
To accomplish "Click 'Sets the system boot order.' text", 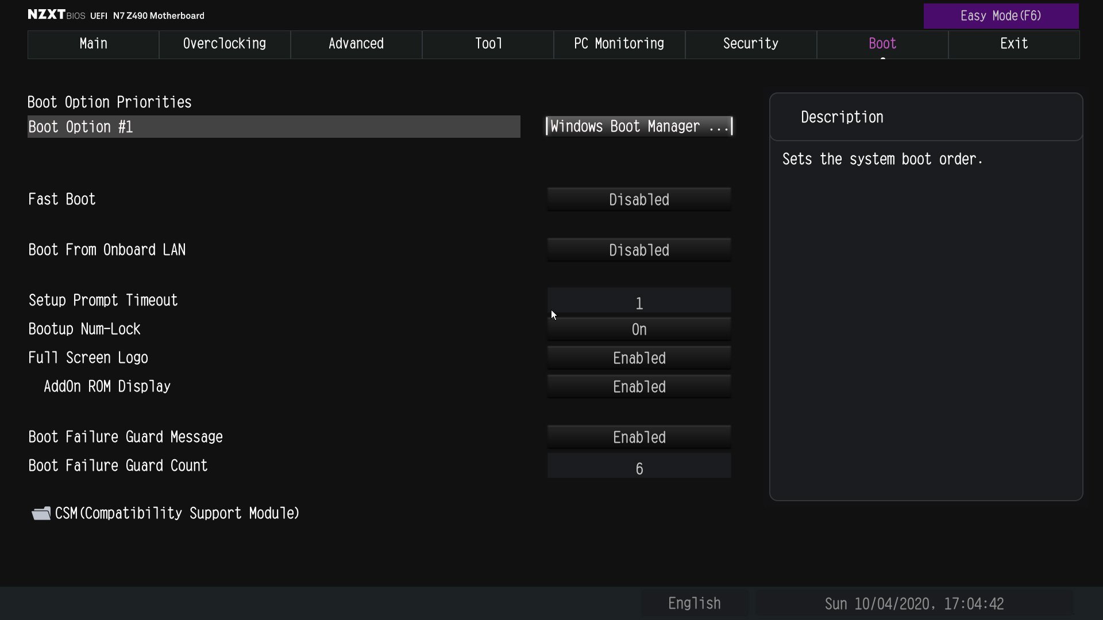I will [882, 159].
